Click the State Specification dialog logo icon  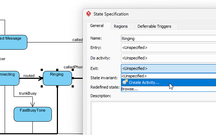click(89, 14)
